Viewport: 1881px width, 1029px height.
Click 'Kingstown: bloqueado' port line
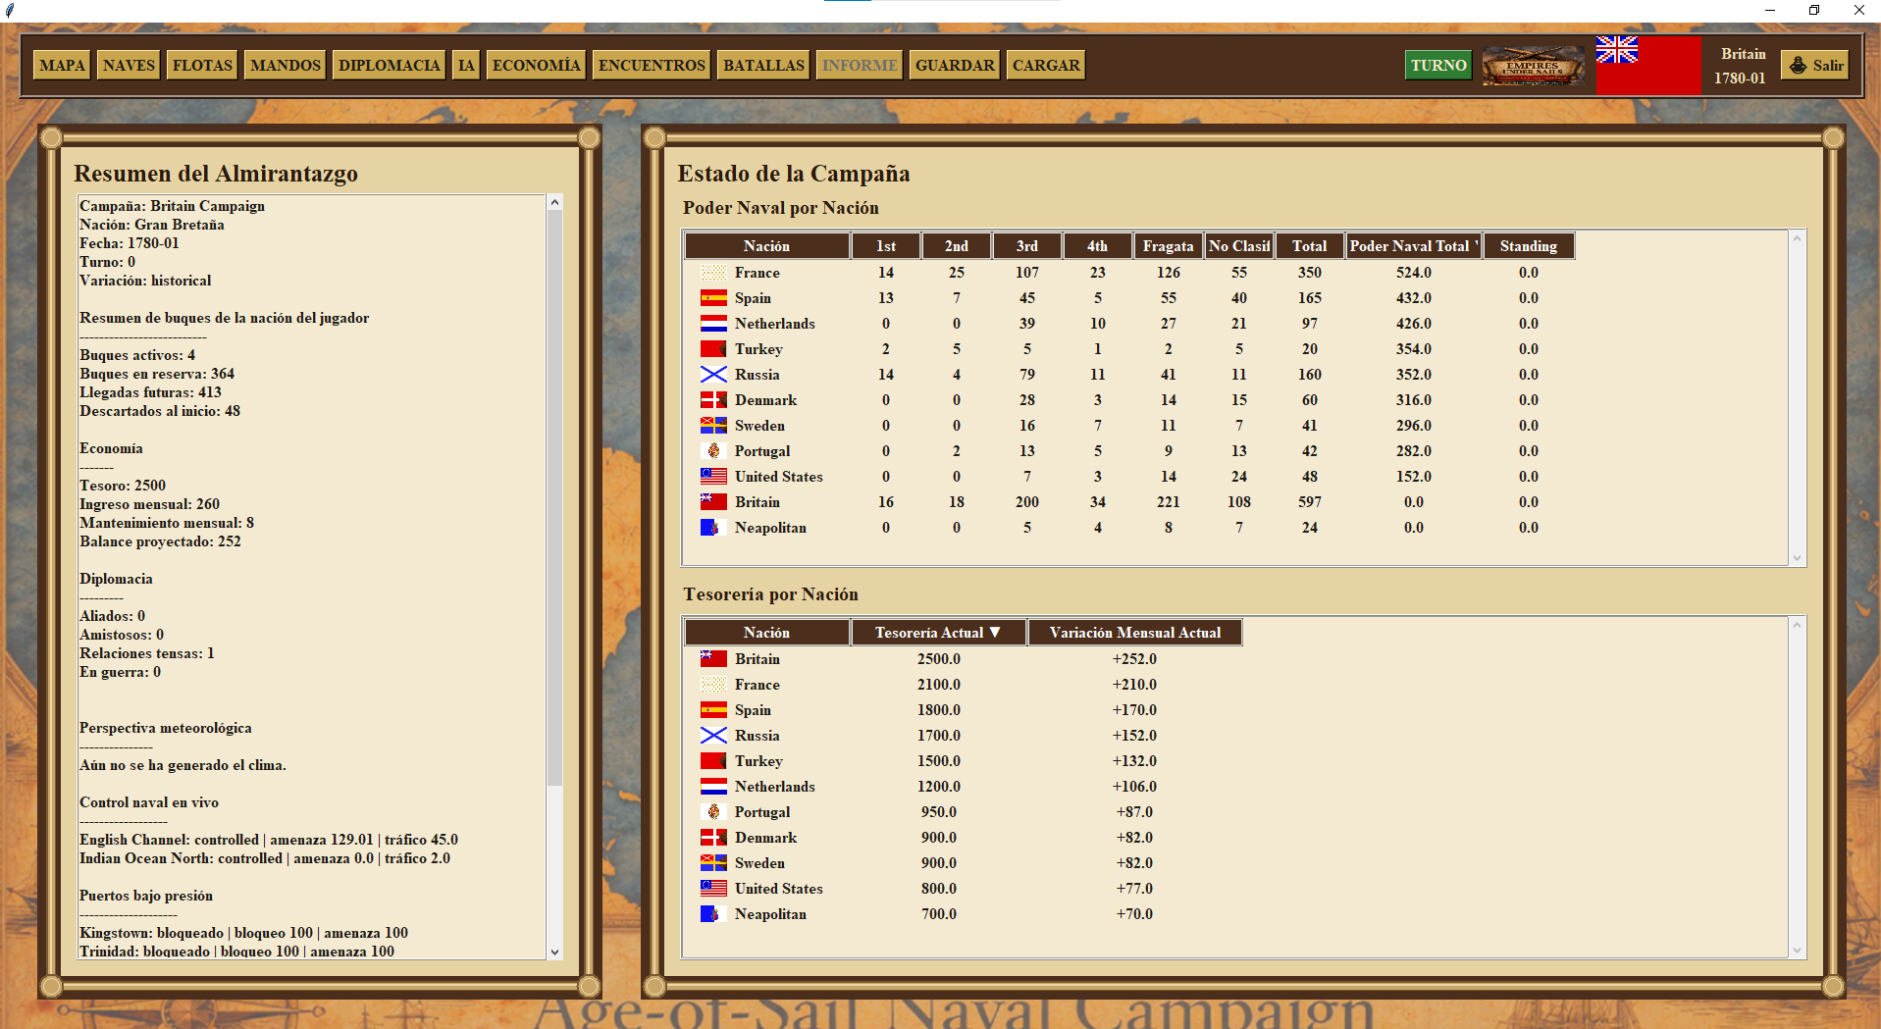(243, 933)
